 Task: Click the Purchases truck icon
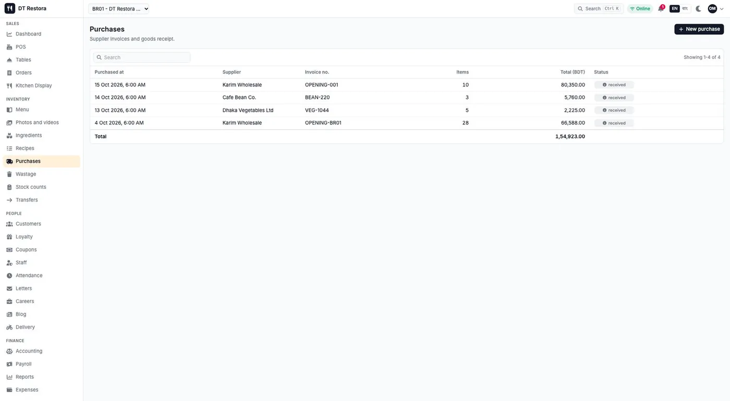pyautogui.click(x=9, y=161)
